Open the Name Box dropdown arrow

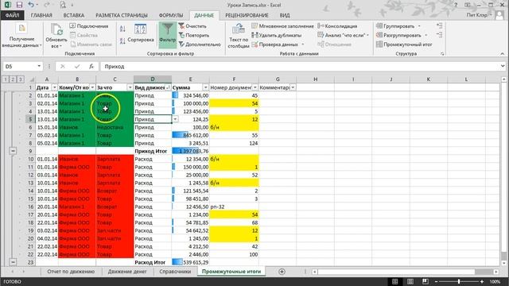click(x=39, y=66)
